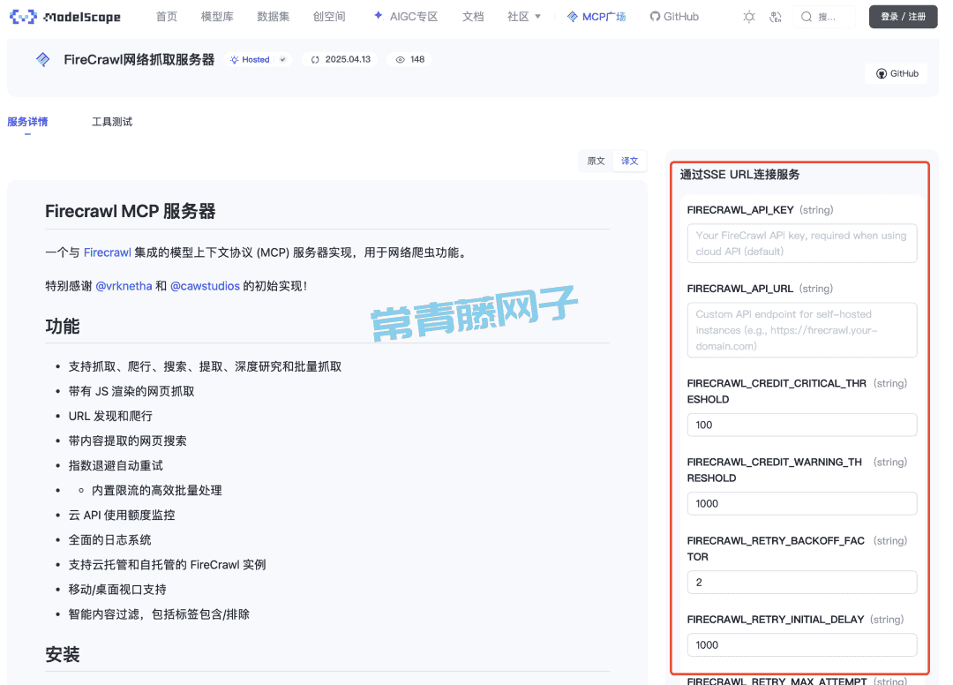
Task: Focus the top search box
Action: (824, 17)
